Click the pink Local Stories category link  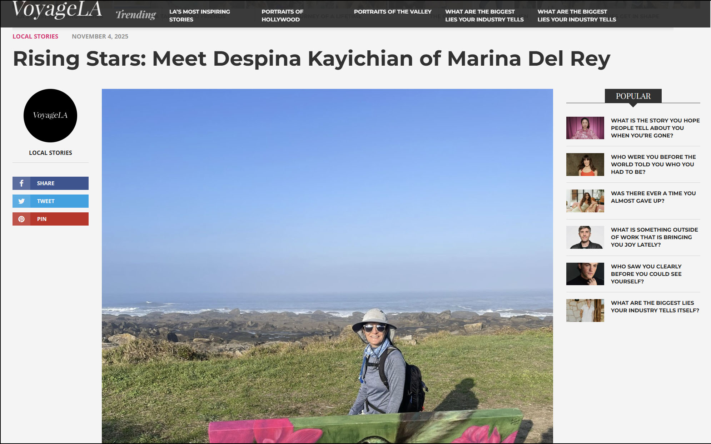click(35, 36)
